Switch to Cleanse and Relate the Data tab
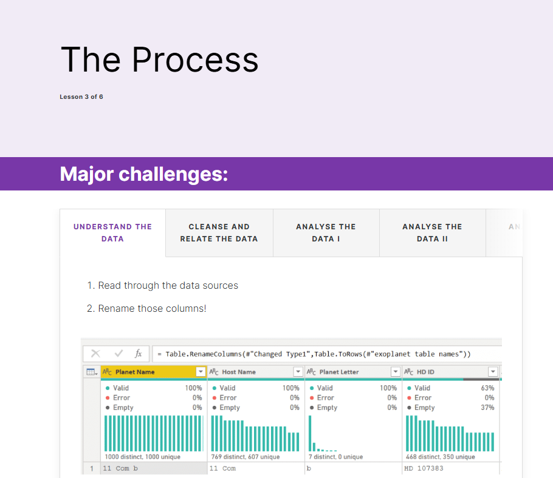This screenshot has width=553, height=478. (x=219, y=233)
